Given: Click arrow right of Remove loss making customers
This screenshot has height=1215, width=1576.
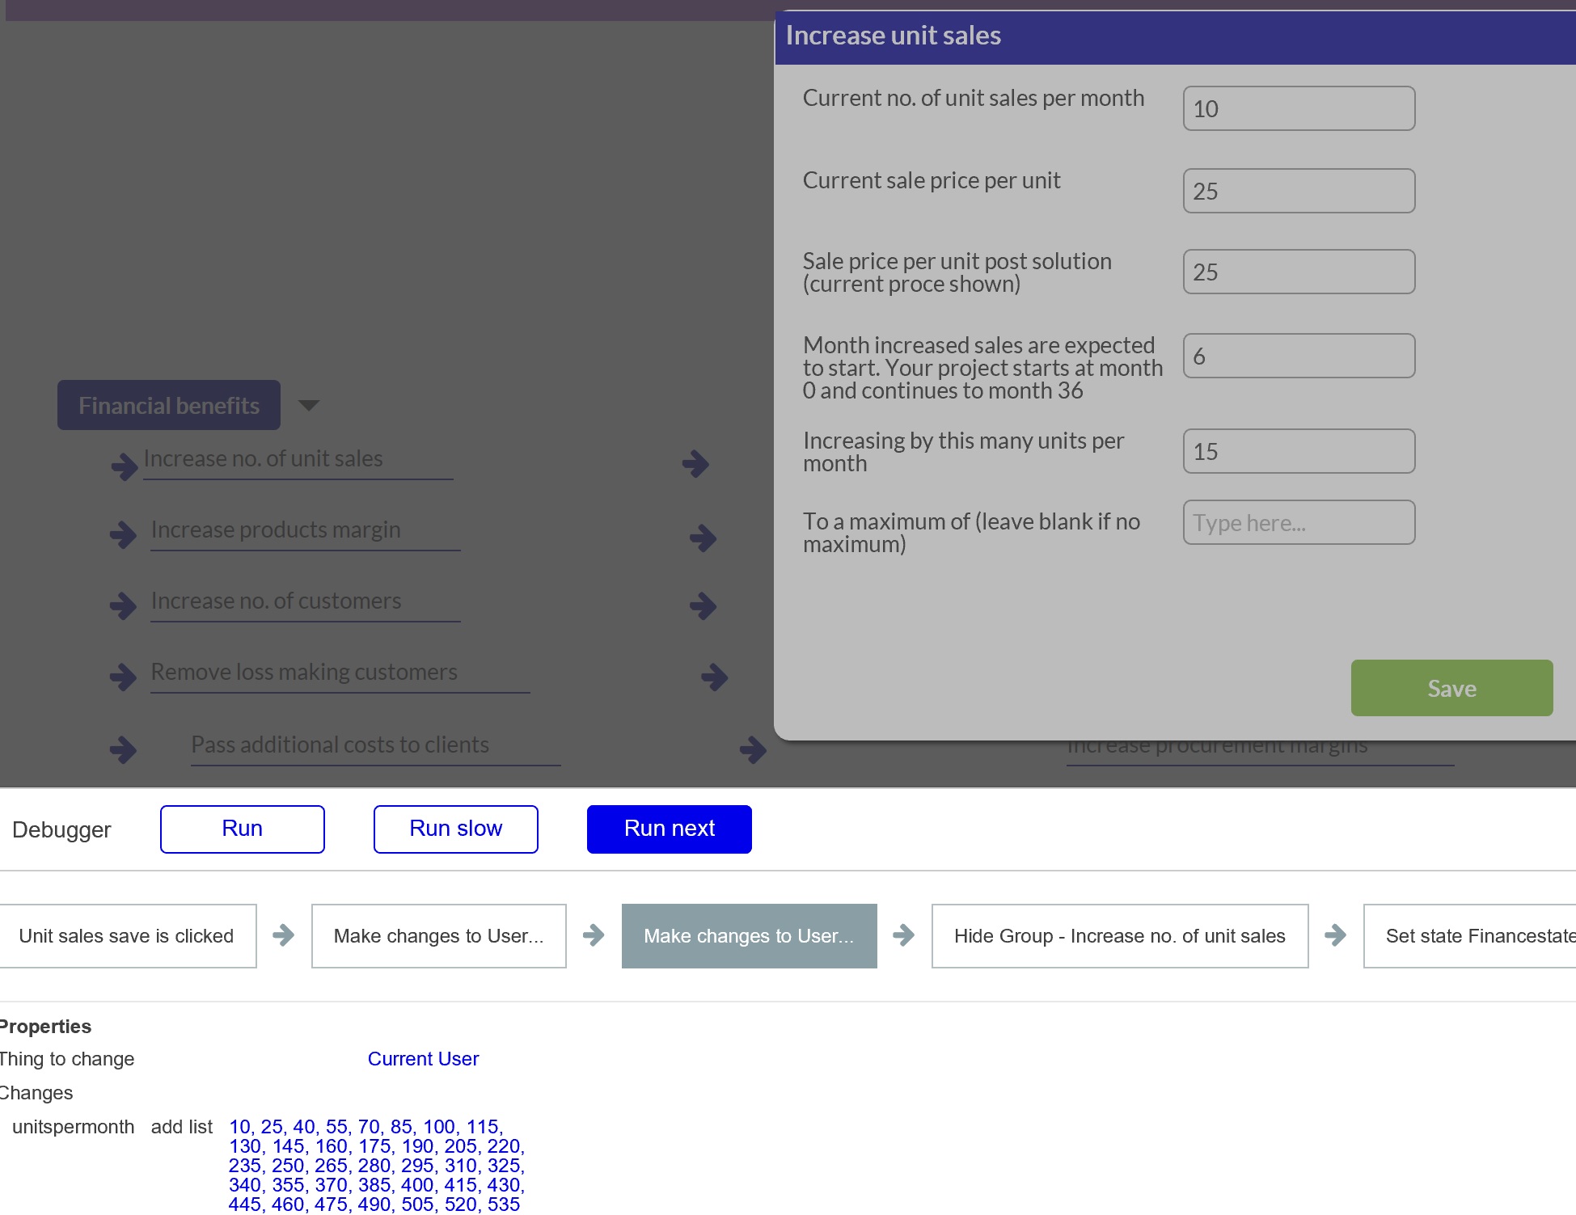Looking at the screenshot, I should [x=714, y=677].
